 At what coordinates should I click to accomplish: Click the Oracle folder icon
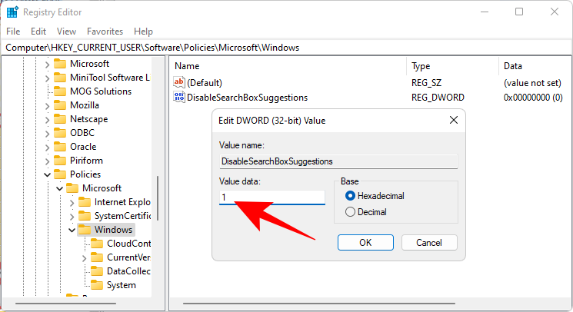point(60,147)
